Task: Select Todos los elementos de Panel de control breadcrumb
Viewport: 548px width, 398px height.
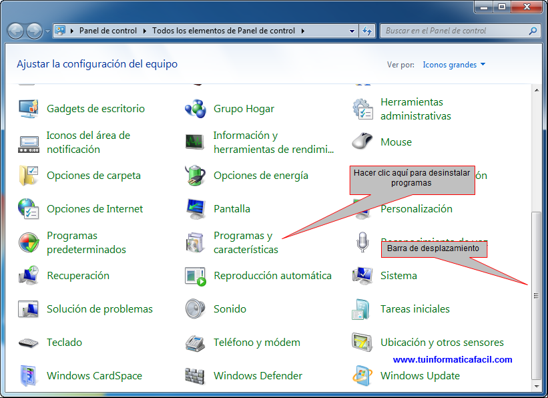Action: click(x=224, y=31)
